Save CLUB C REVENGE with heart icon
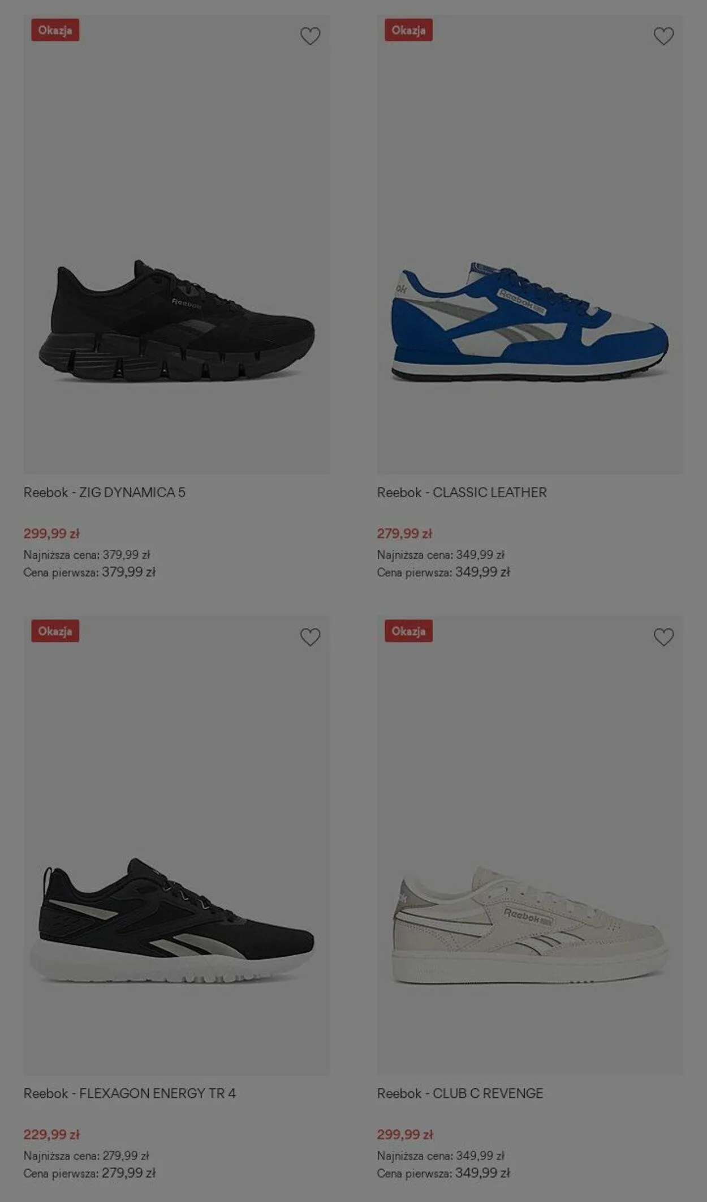The width and height of the screenshot is (707, 1202). point(663,637)
